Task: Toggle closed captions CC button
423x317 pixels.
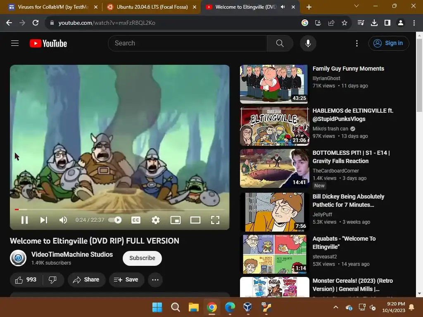Action: pyautogui.click(x=135, y=220)
